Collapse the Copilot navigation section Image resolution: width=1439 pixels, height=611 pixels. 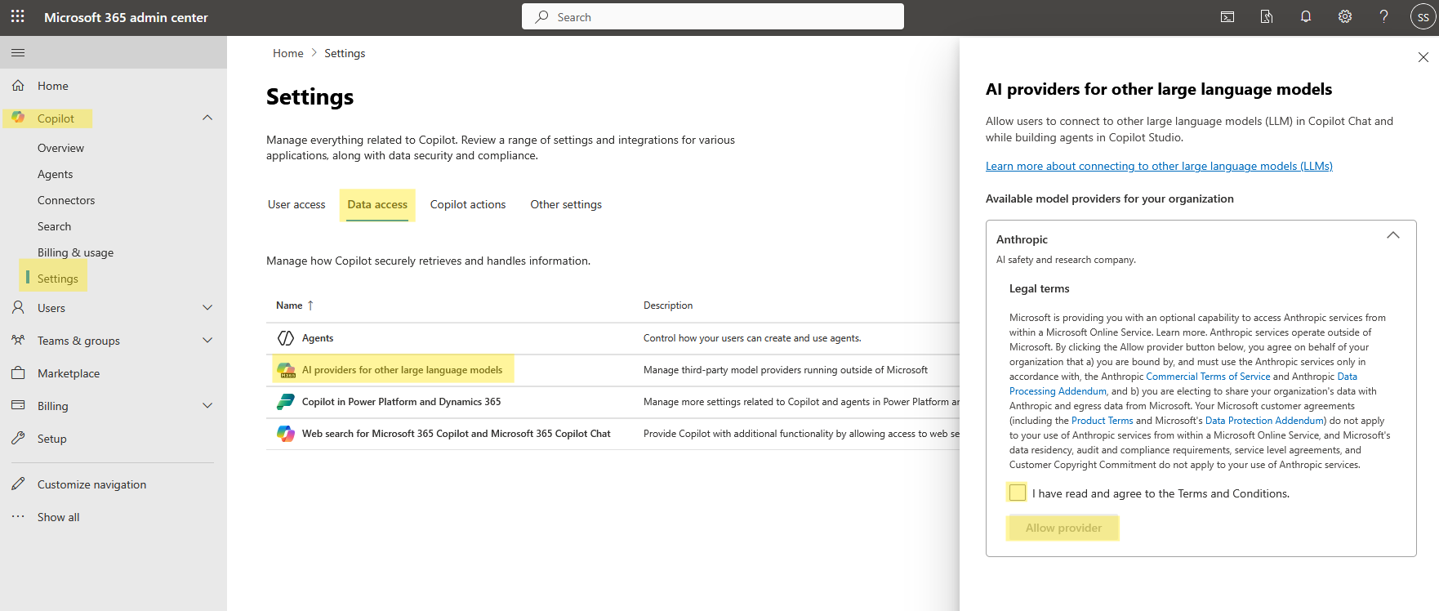click(x=207, y=118)
